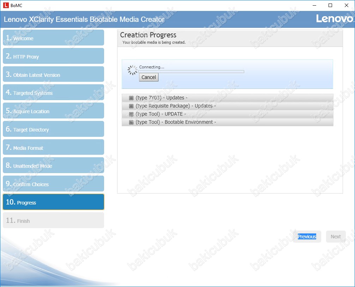The image size is (355, 287).
Task: Expand the (type 7Y03) - Updates row
Action: pyautogui.click(x=228, y=98)
